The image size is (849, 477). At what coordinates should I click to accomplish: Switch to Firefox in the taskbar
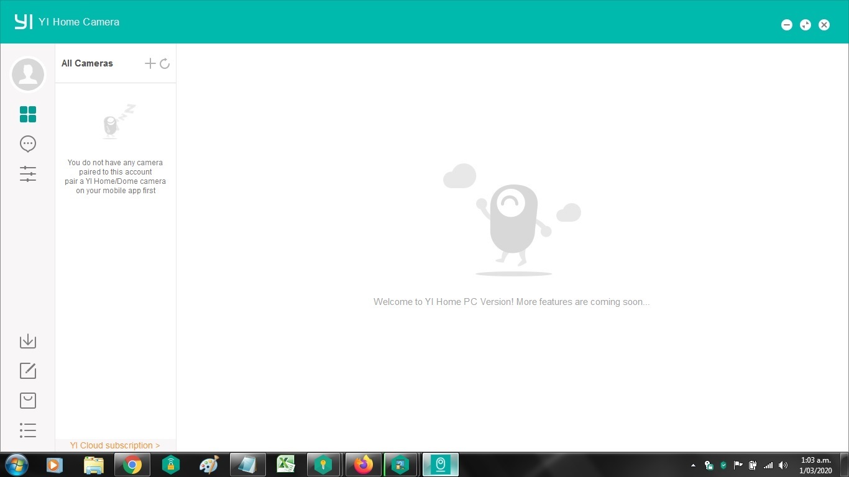(x=363, y=465)
